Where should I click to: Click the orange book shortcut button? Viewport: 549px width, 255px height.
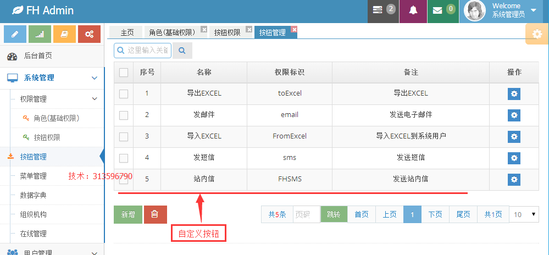click(64, 34)
